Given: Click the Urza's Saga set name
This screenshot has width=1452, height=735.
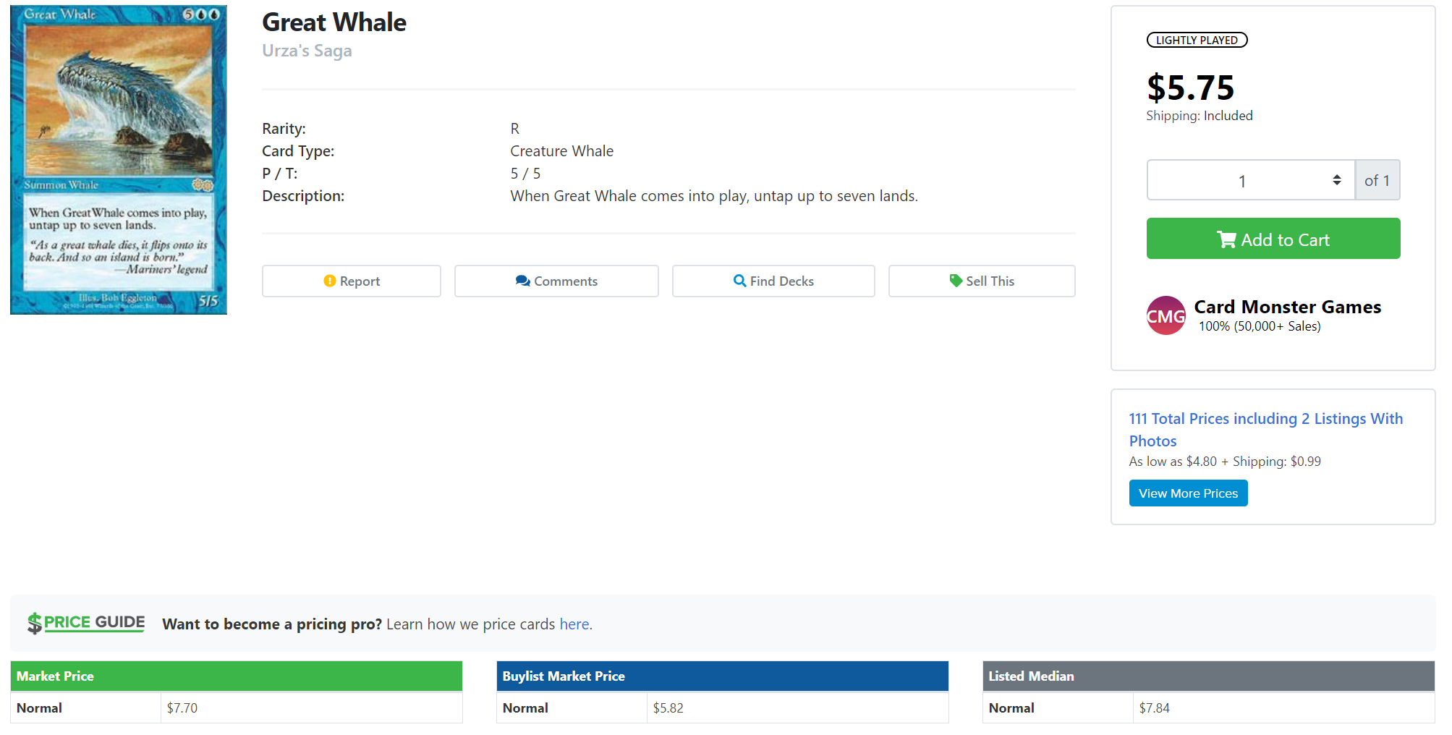Looking at the screenshot, I should point(307,51).
